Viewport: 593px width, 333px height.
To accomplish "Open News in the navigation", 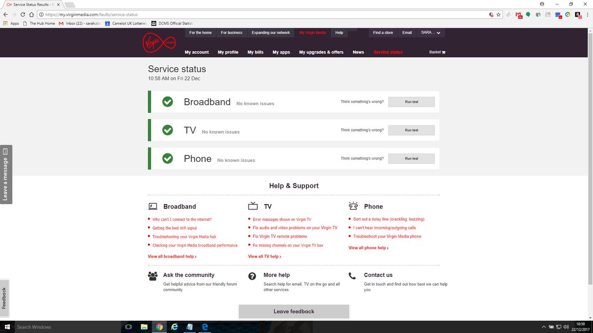I will [x=358, y=52].
